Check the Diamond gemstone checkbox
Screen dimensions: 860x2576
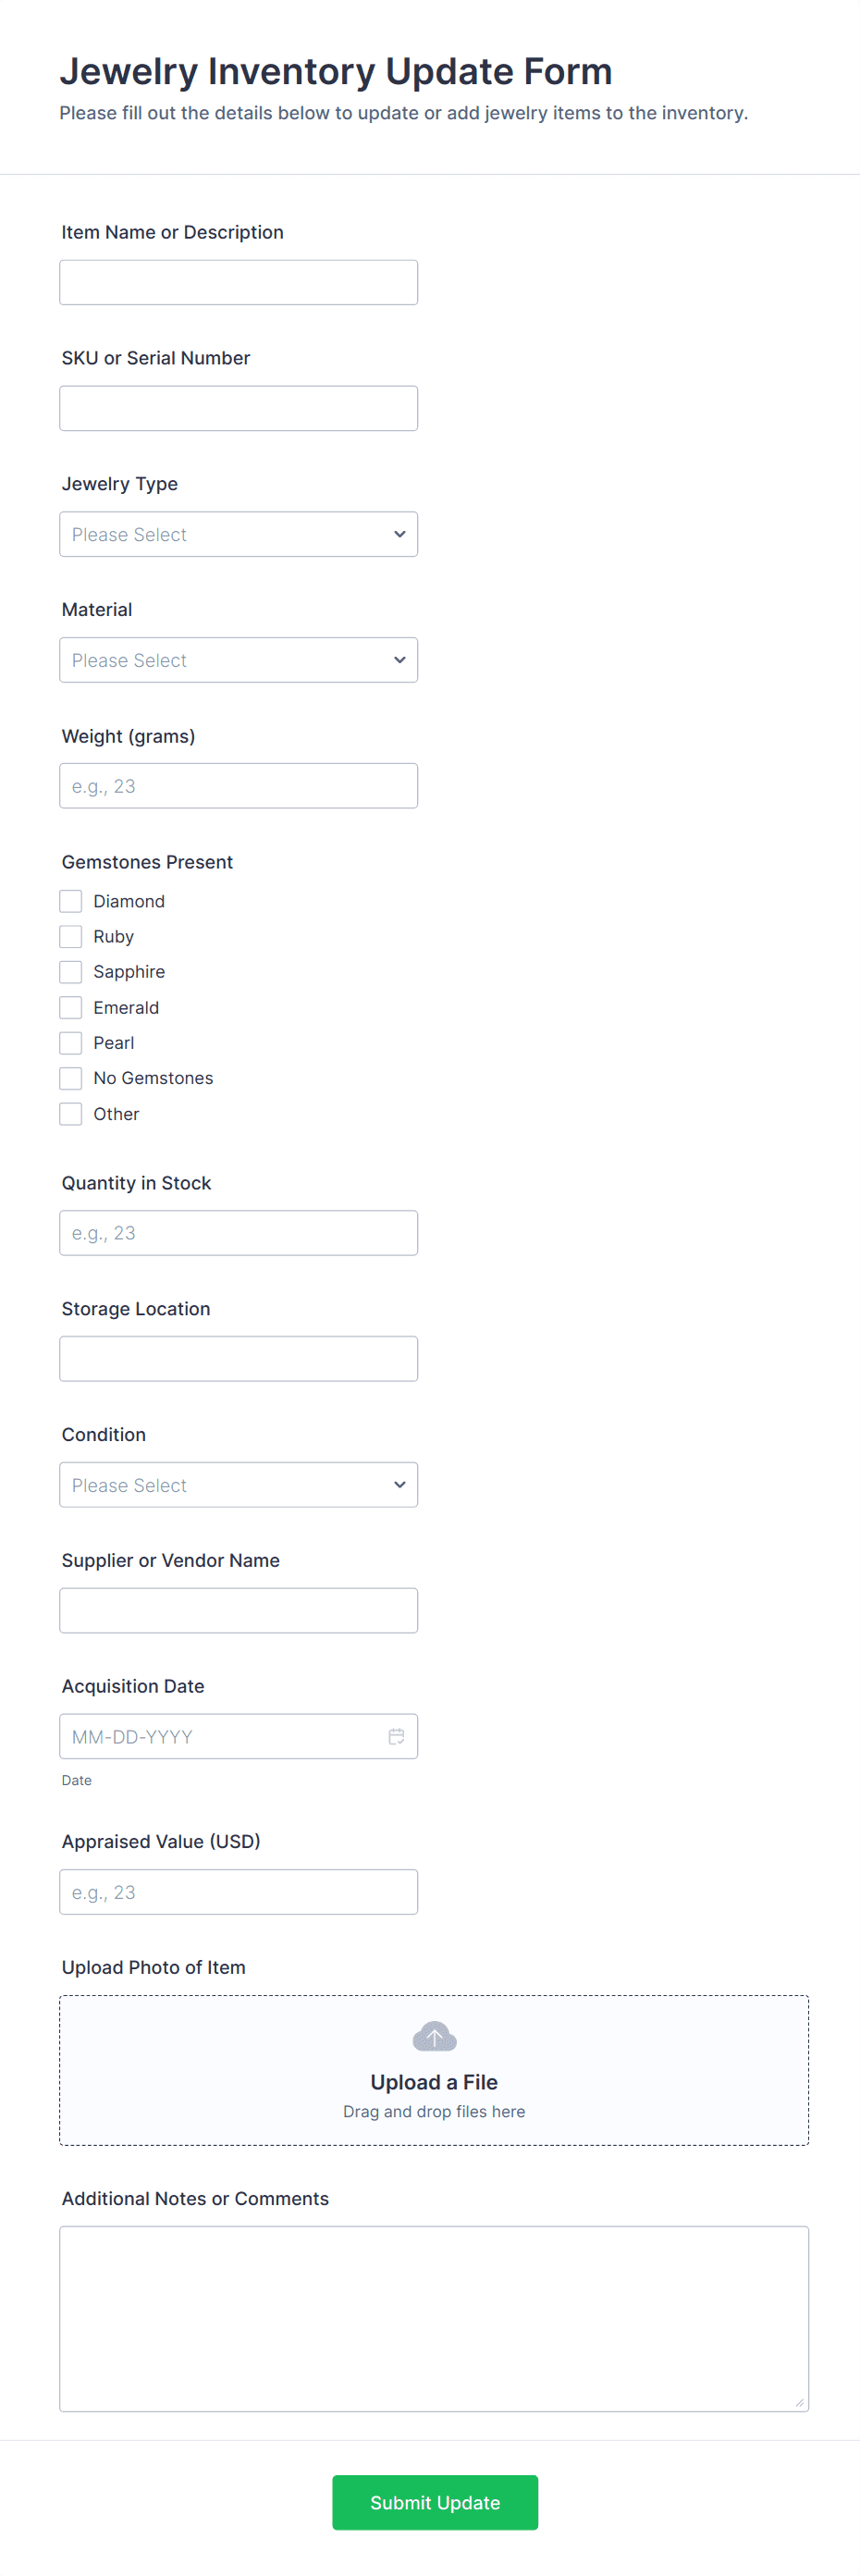click(x=71, y=901)
